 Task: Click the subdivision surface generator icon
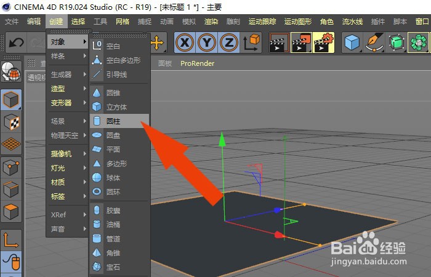(397, 42)
